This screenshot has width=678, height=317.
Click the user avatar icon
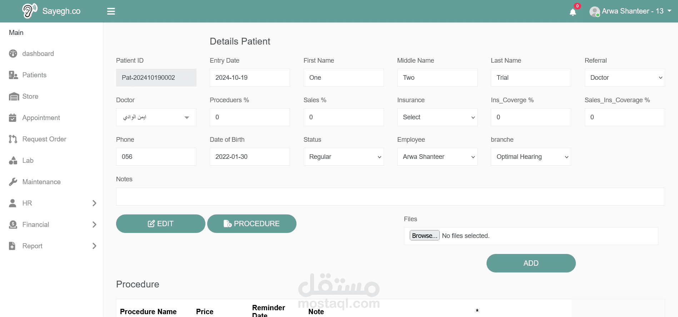coord(594,12)
